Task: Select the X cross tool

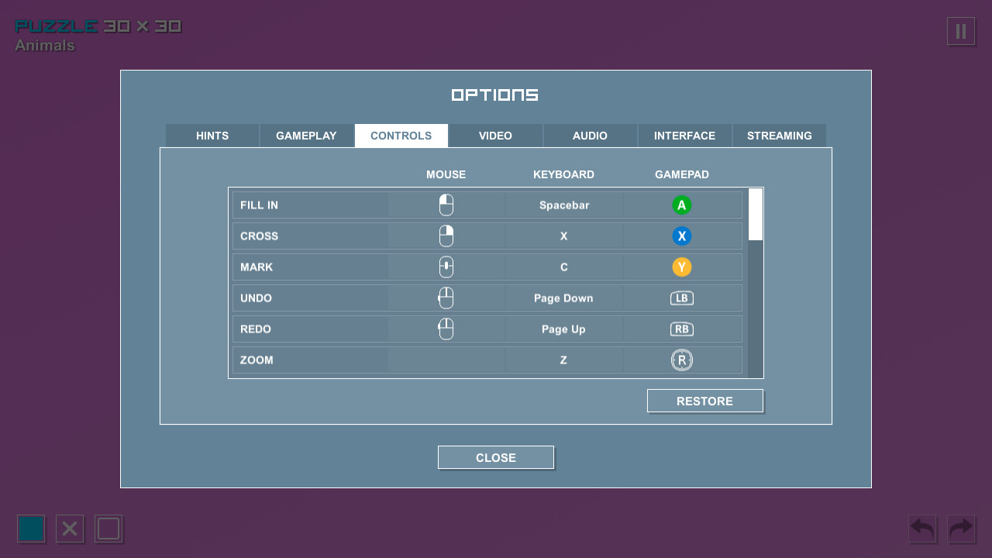Action: pos(70,529)
